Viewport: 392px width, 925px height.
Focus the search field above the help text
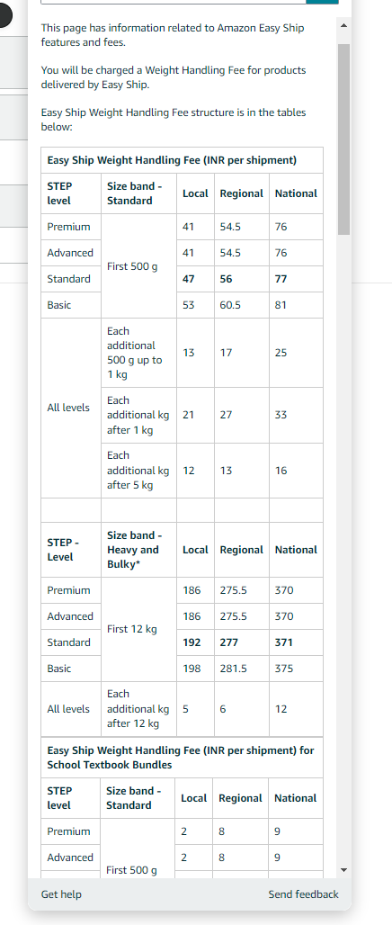pyautogui.click(x=174, y=2)
